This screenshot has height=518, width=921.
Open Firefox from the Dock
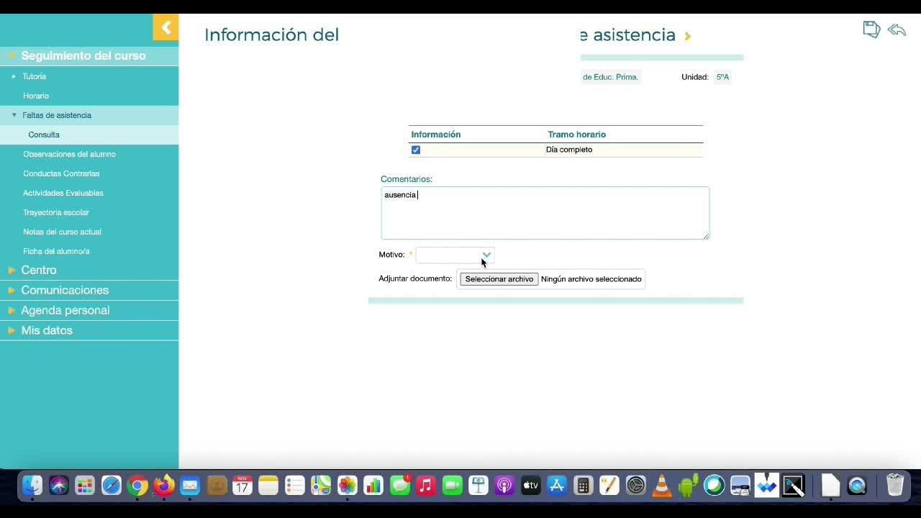tap(164, 486)
